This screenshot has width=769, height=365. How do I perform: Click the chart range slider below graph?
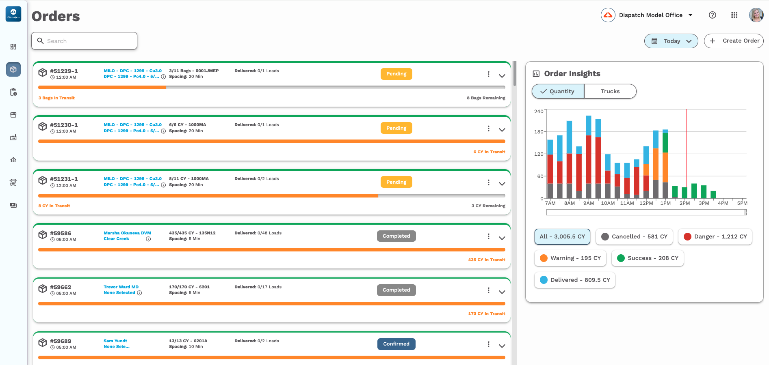(x=646, y=212)
